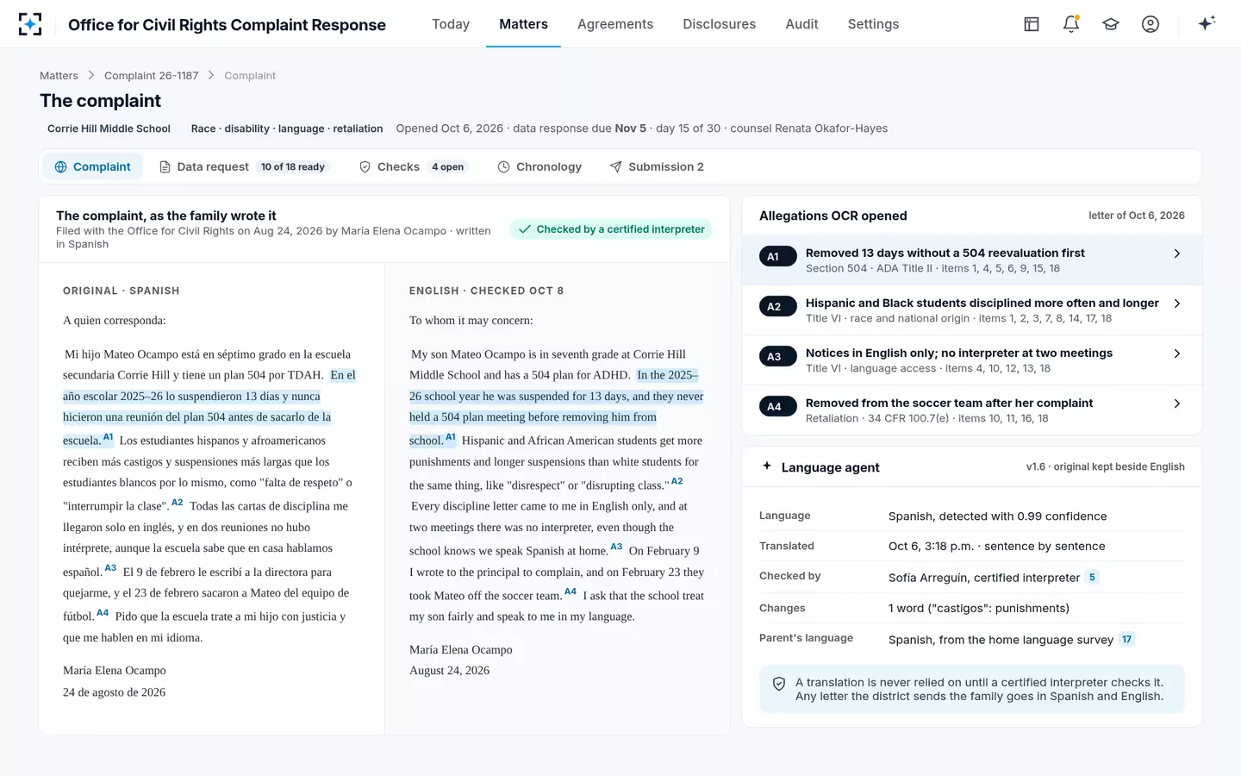The height and width of the screenshot is (776, 1241).
Task: Click the Complaint 26-1187 breadcrumb
Action: (151, 76)
